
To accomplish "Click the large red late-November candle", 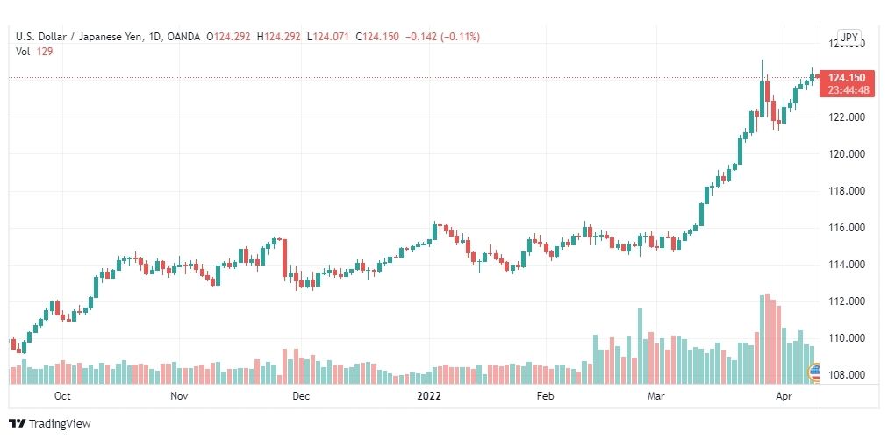I will (285, 258).
